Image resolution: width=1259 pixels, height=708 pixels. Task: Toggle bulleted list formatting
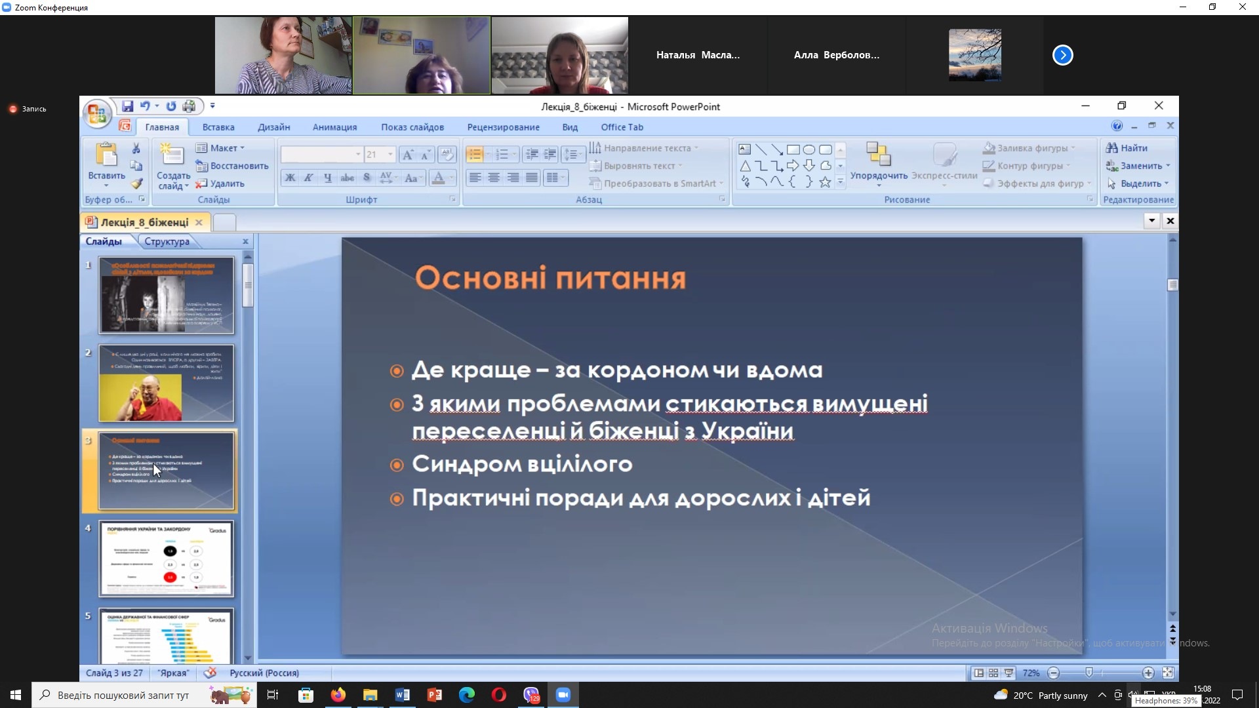[x=475, y=155]
